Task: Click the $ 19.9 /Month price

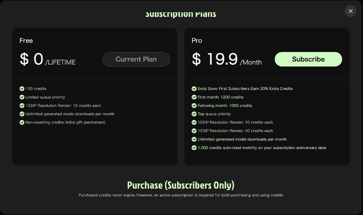Action: [227, 59]
